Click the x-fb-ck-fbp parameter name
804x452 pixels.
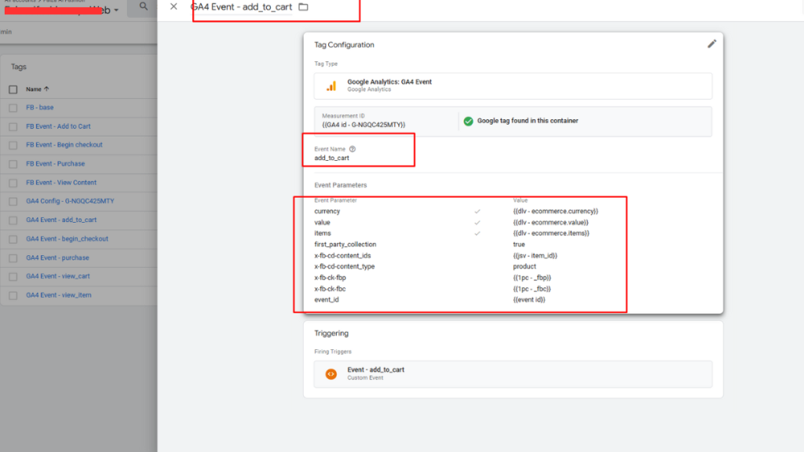(x=331, y=278)
